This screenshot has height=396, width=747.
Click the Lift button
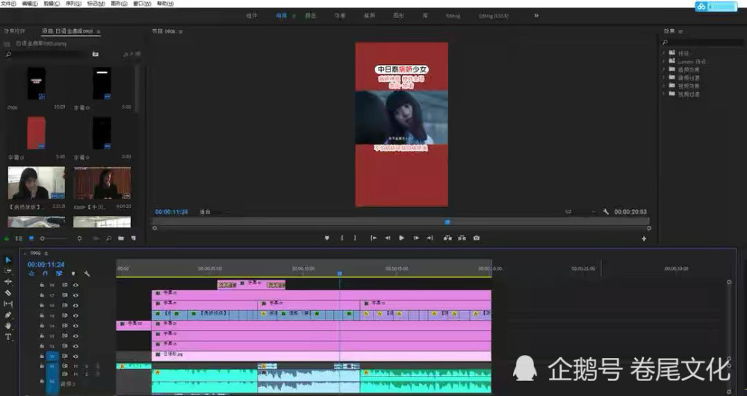pos(447,238)
